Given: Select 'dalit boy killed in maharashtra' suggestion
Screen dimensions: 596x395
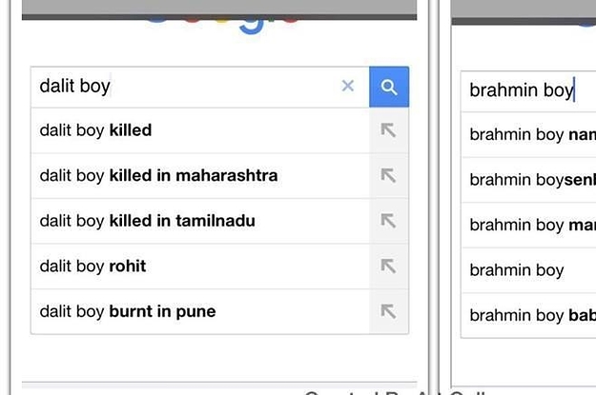Looking at the screenshot, I should pos(200,176).
